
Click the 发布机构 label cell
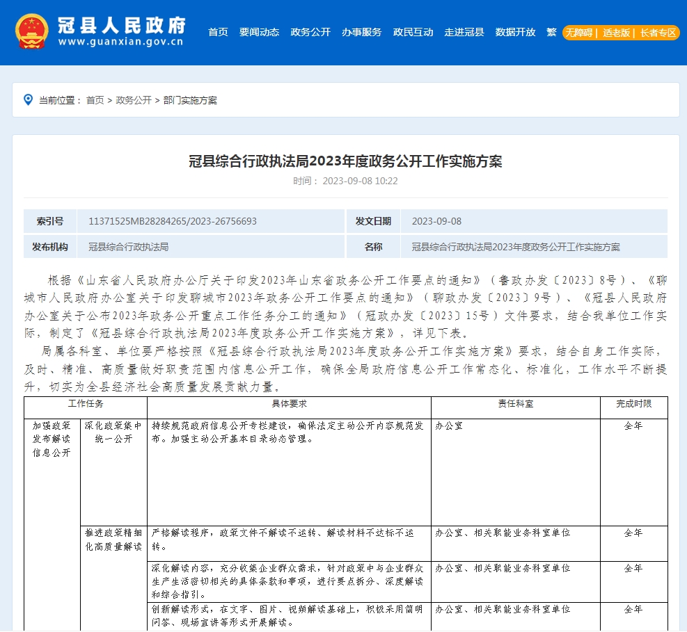pyautogui.click(x=50, y=247)
